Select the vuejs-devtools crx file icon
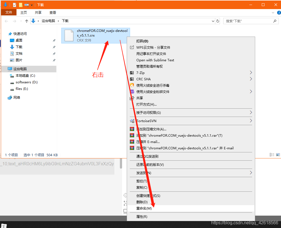Image resolution: width=281 pixels, height=228 pixels. [69, 36]
